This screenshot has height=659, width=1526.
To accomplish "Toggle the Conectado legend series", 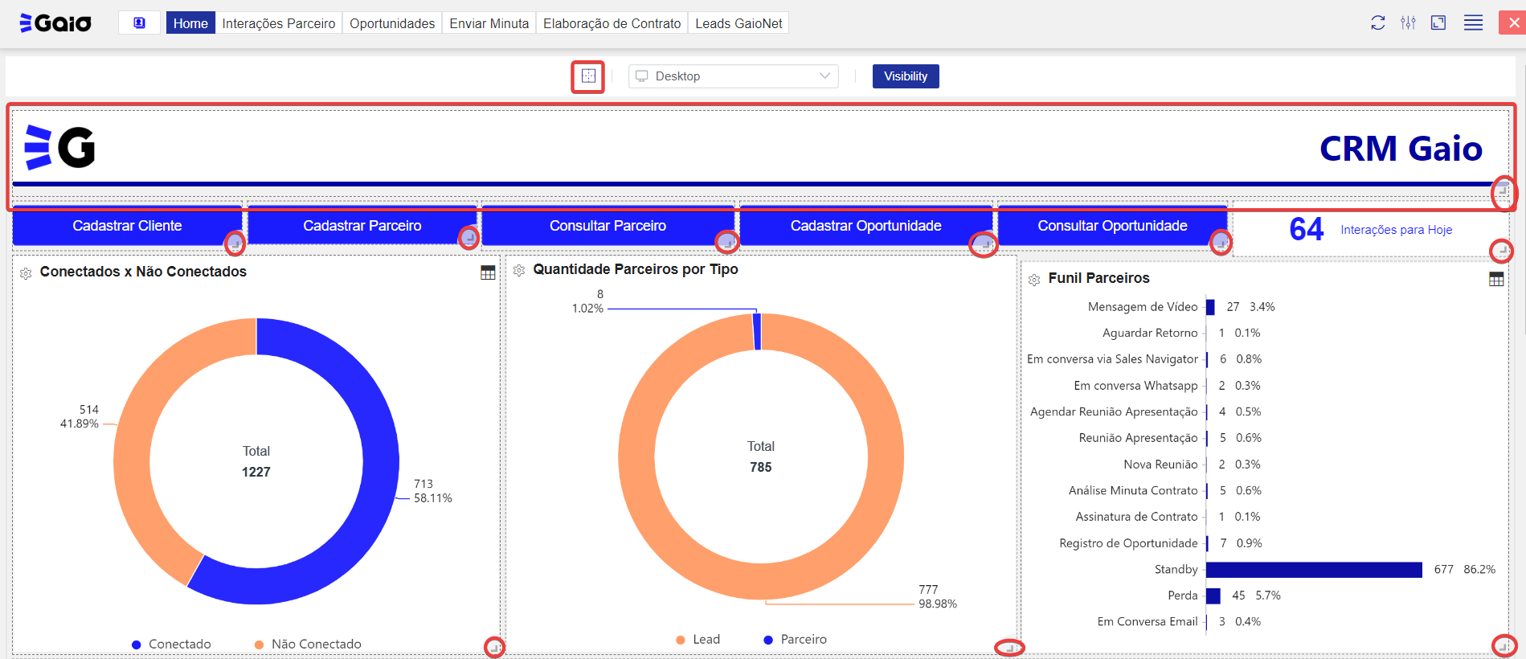I will 171,644.
